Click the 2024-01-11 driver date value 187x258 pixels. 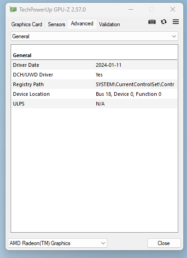click(x=109, y=65)
